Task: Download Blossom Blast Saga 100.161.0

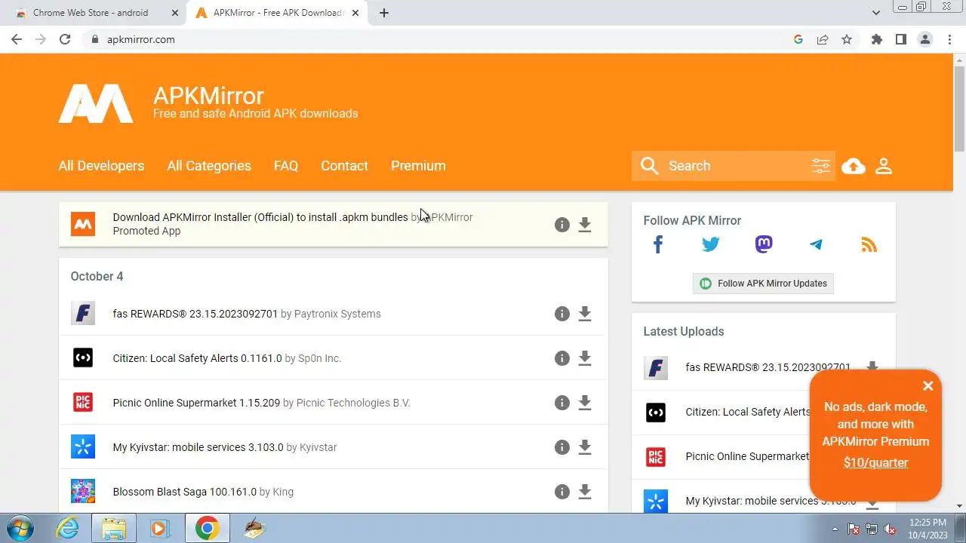Action: [x=585, y=492]
